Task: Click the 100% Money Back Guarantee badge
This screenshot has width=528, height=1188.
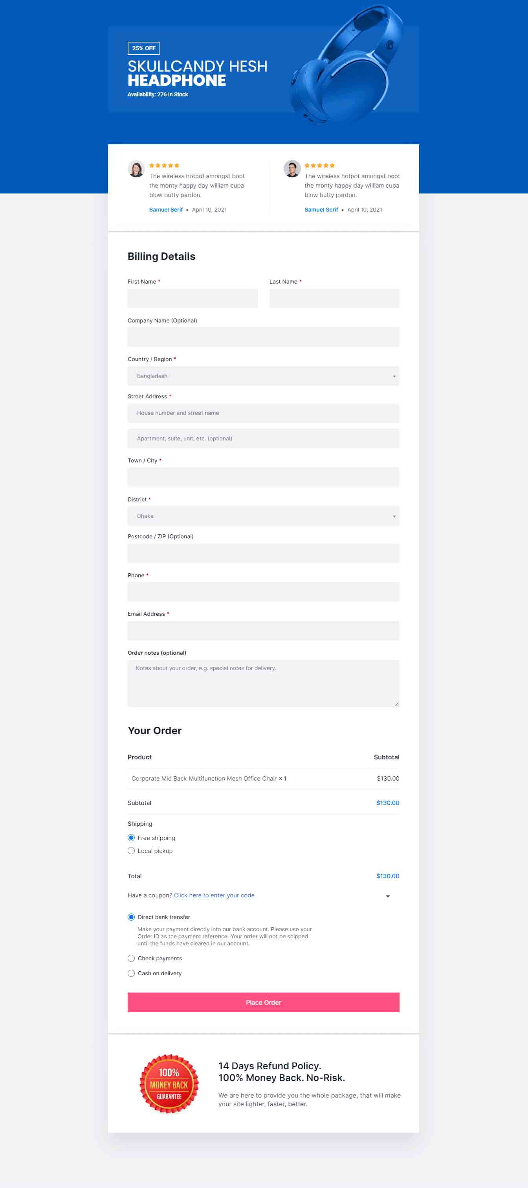Action: point(169,1084)
